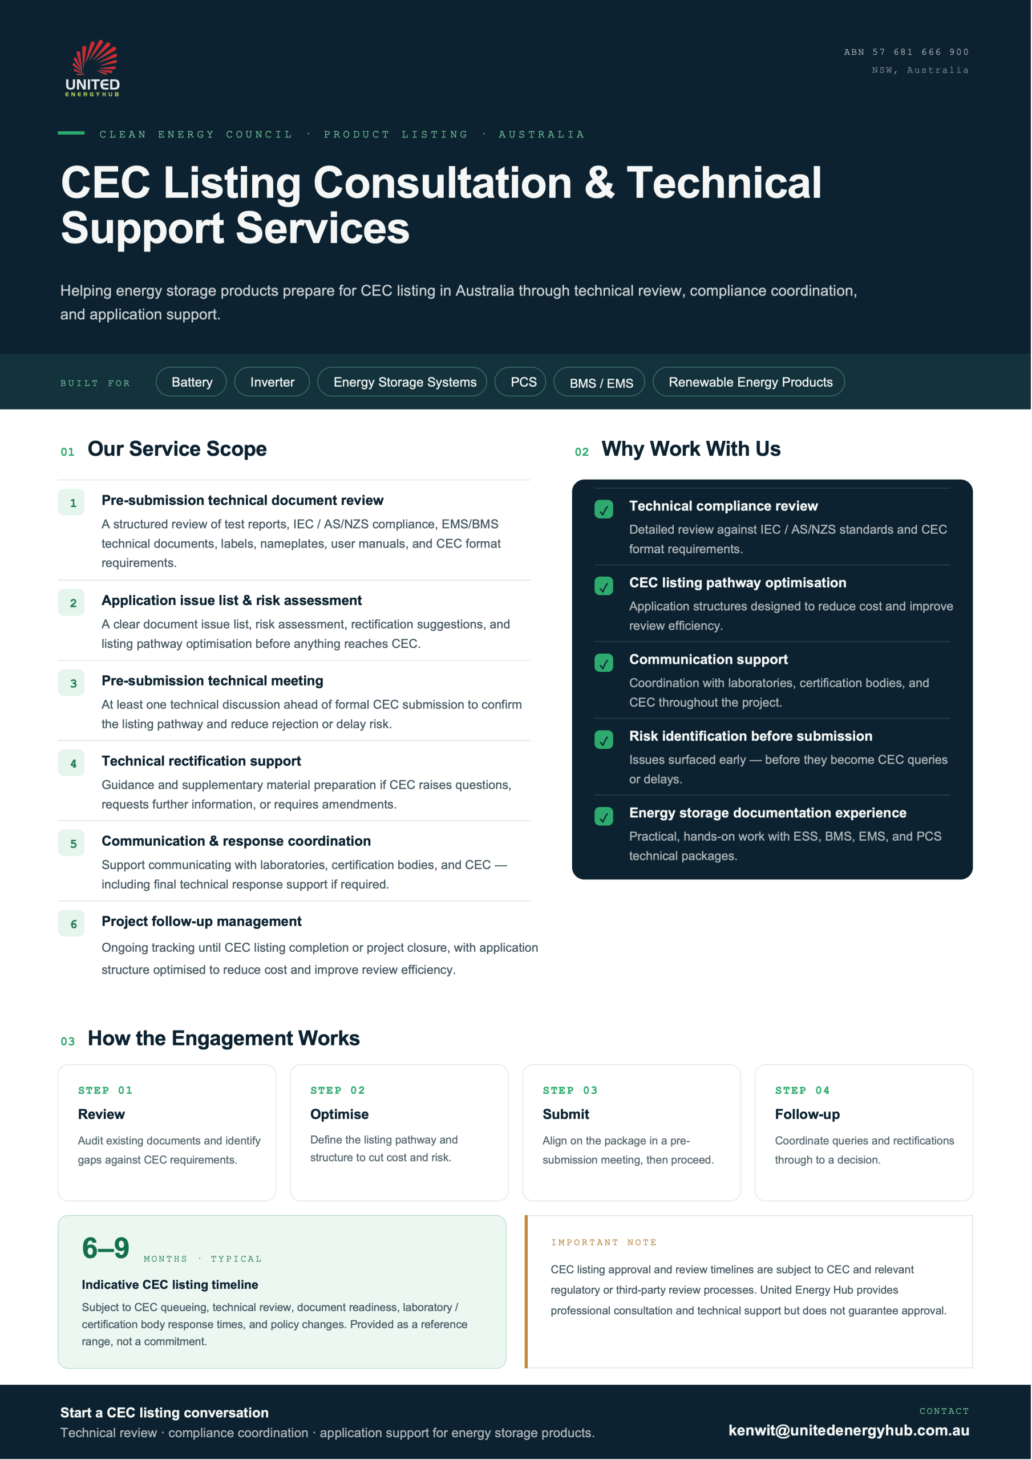Image resolution: width=1032 pixels, height=1460 pixels.
Task: Click the section number 03 label
Action: tap(67, 1041)
